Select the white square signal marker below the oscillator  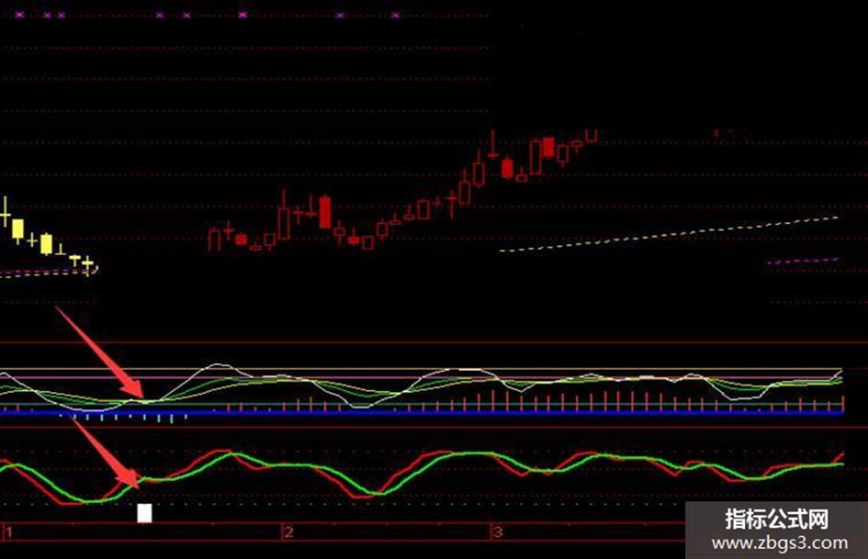(x=144, y=513)
